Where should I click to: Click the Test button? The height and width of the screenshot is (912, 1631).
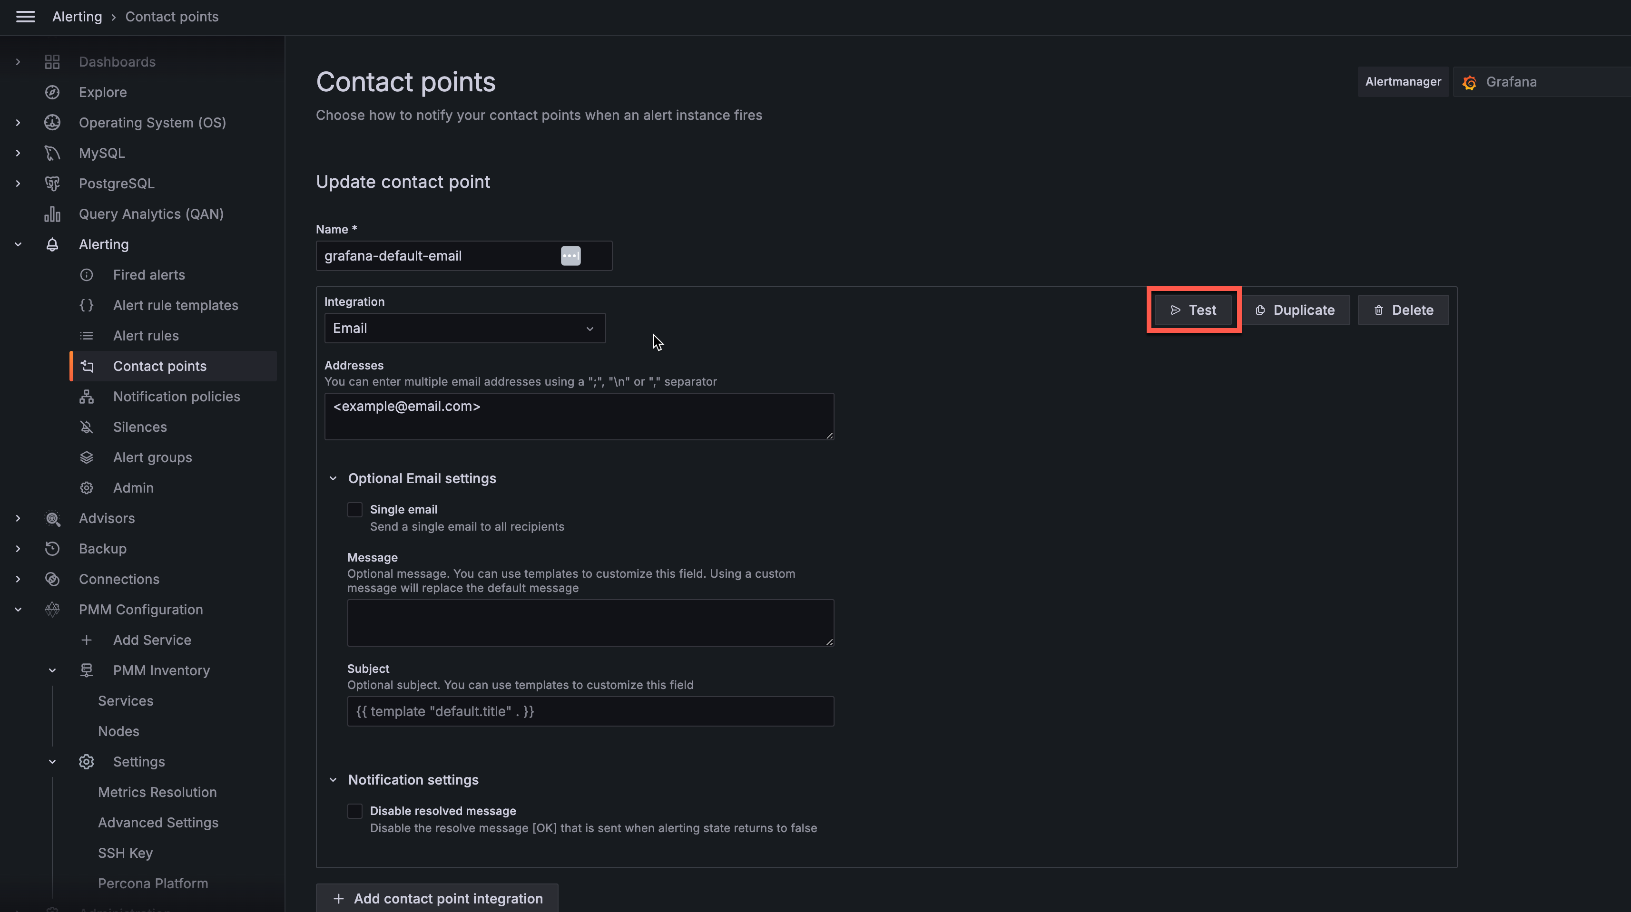(1193, 310)
